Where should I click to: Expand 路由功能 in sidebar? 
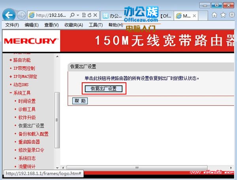[22, 60]
